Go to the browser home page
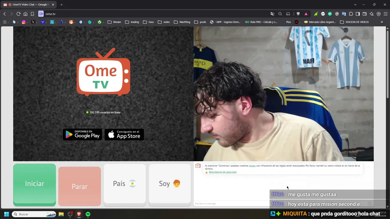 (x=26, y=14)
